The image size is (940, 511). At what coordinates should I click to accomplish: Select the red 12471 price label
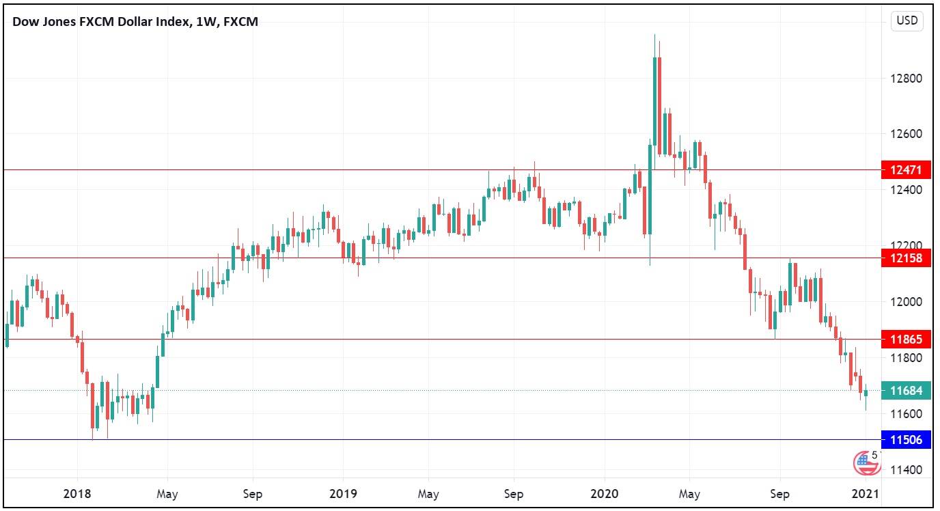(906, 169)
